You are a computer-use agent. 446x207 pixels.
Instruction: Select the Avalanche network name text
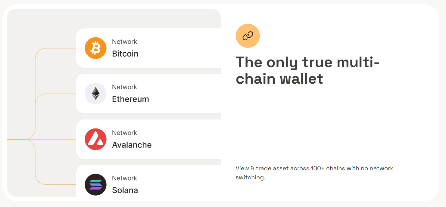pos(132,145)
